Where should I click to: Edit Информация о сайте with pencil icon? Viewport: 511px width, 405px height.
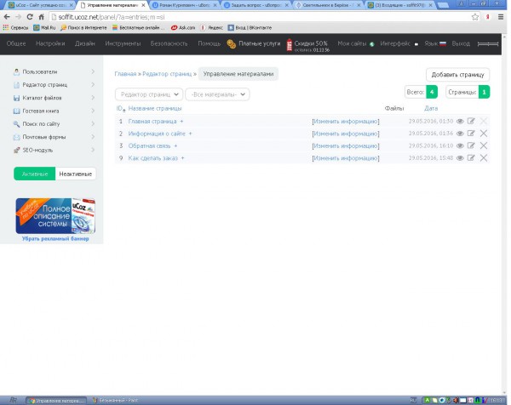pyautogui.click(x=471, y=133)
